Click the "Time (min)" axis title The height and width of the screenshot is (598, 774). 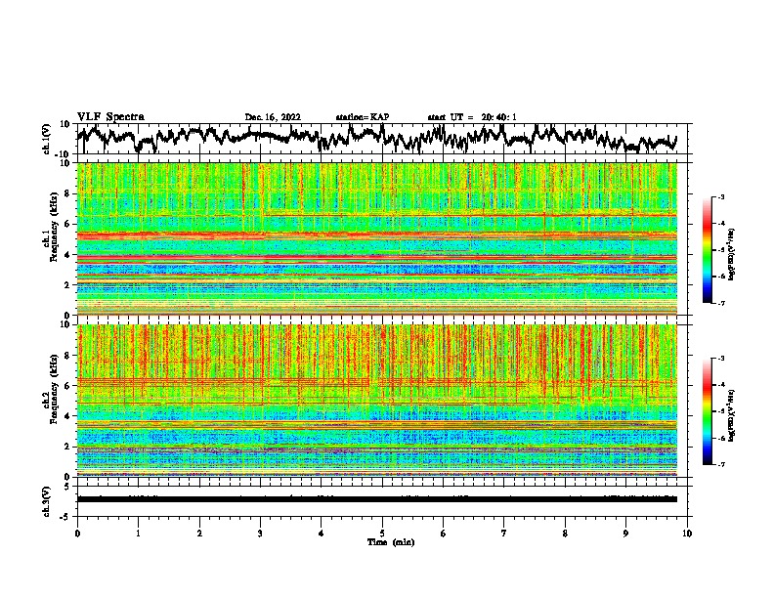391,542
